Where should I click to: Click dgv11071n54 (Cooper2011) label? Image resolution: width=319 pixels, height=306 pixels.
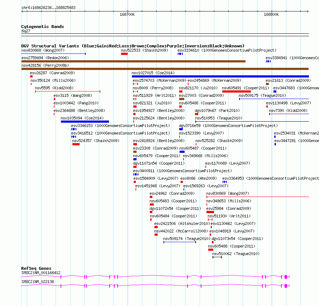159,163
